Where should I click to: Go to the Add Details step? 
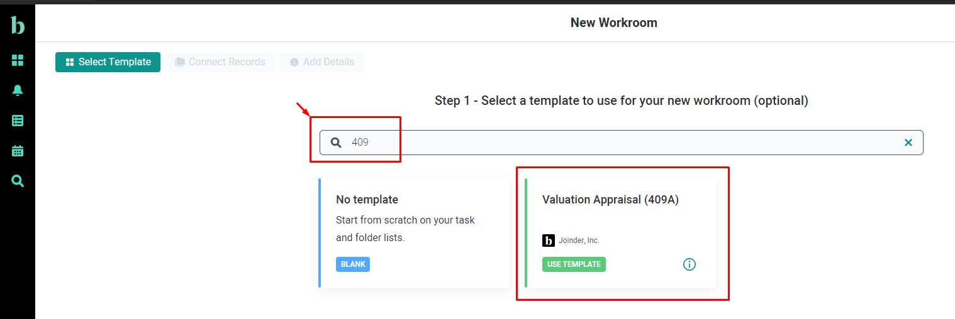(x=321, y=62)
